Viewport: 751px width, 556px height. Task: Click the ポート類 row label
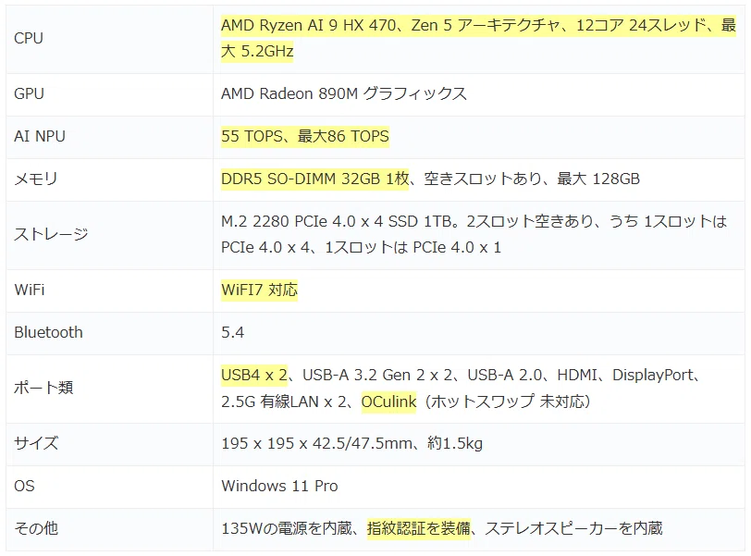[43, 388]
